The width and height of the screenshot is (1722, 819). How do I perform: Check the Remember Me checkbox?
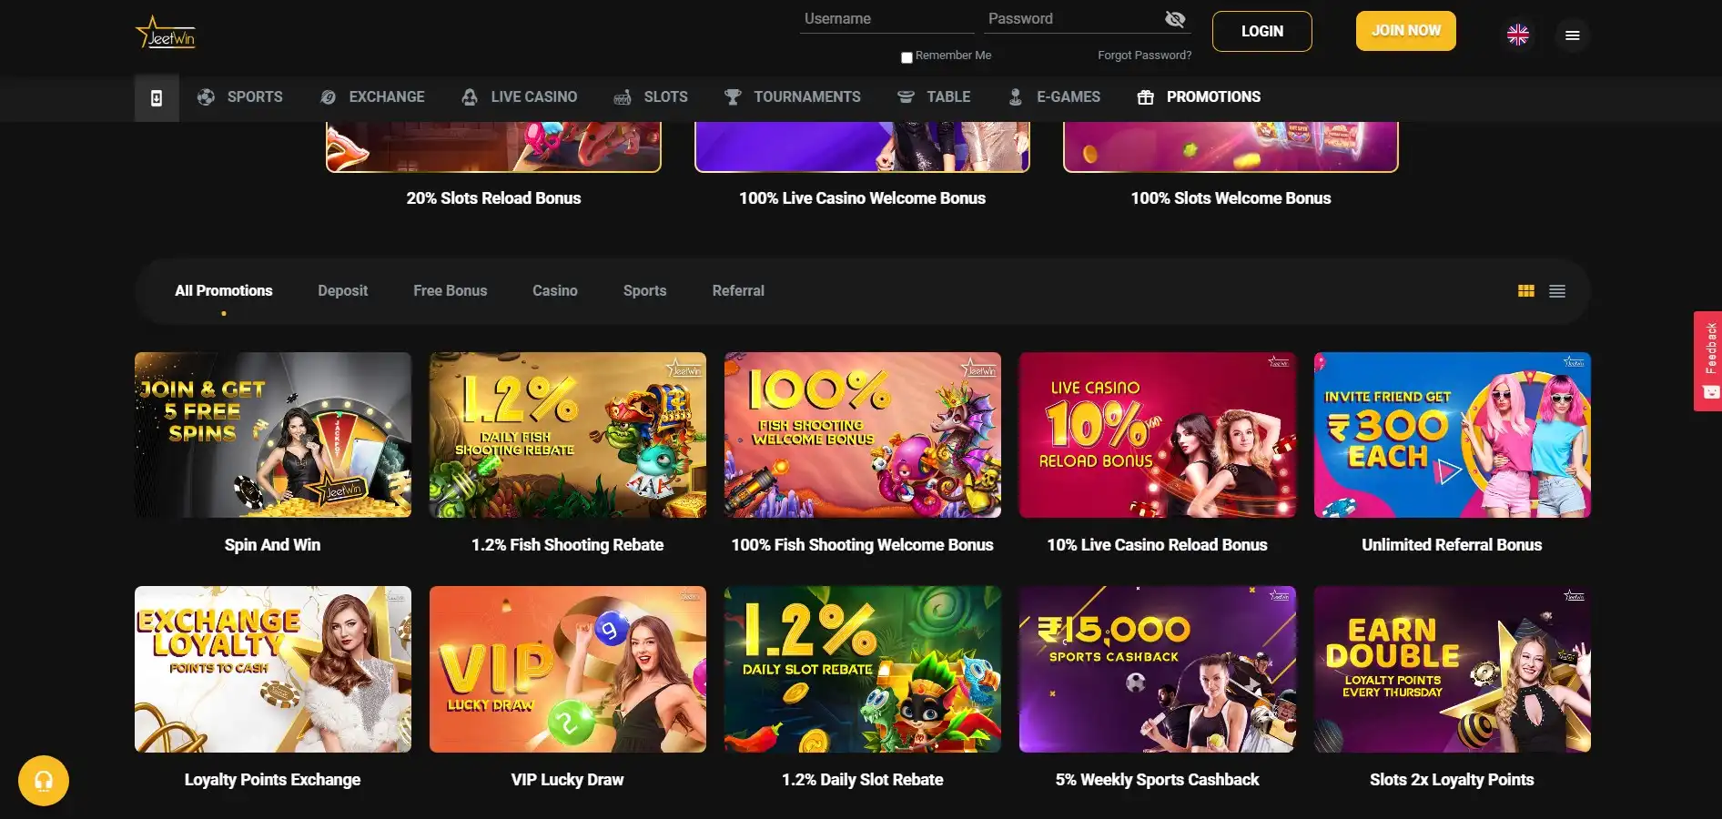907,57
